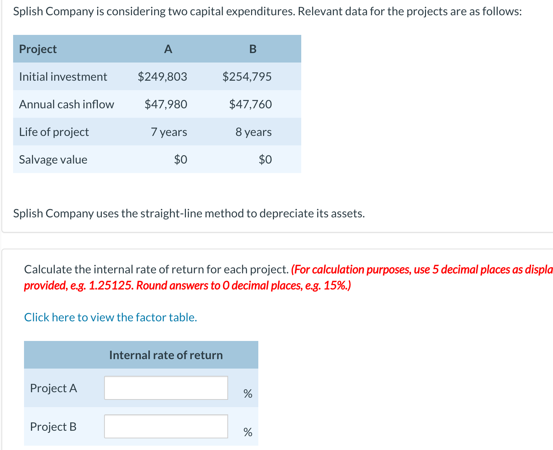The image size is (553, 450).
Task: Select the 7 years project life value
Action: 169,132
